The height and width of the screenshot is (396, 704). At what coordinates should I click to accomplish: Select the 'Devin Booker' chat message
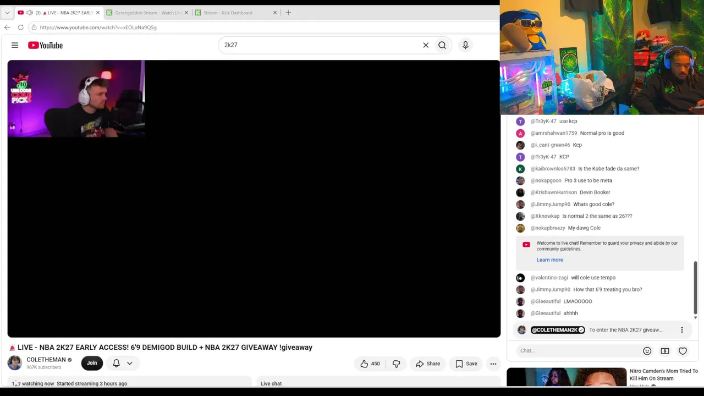(x=595, y=193)
